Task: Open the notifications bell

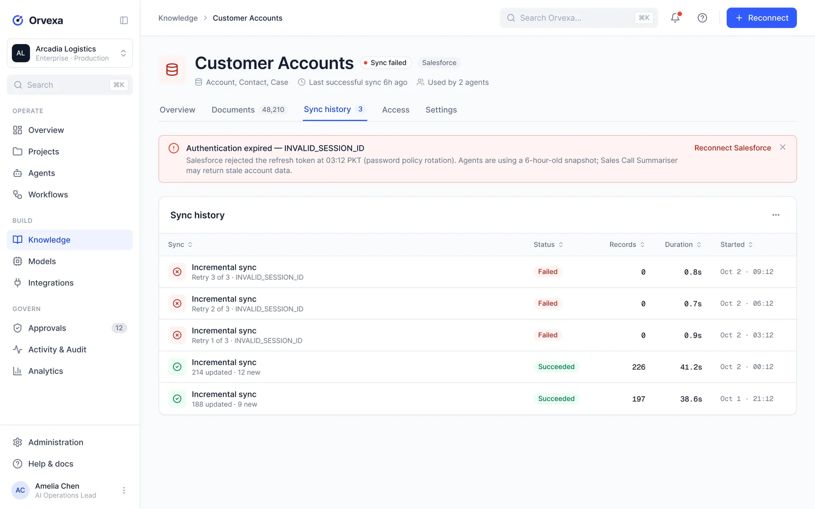Action: coord(675,18)
